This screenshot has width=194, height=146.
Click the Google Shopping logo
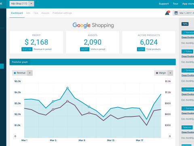click(x=93, y=25)
